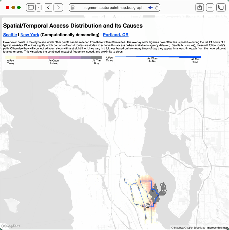This screenshot has height=230, width=229.
Task: Open the page reader icon in address bar
Action: 73,7
